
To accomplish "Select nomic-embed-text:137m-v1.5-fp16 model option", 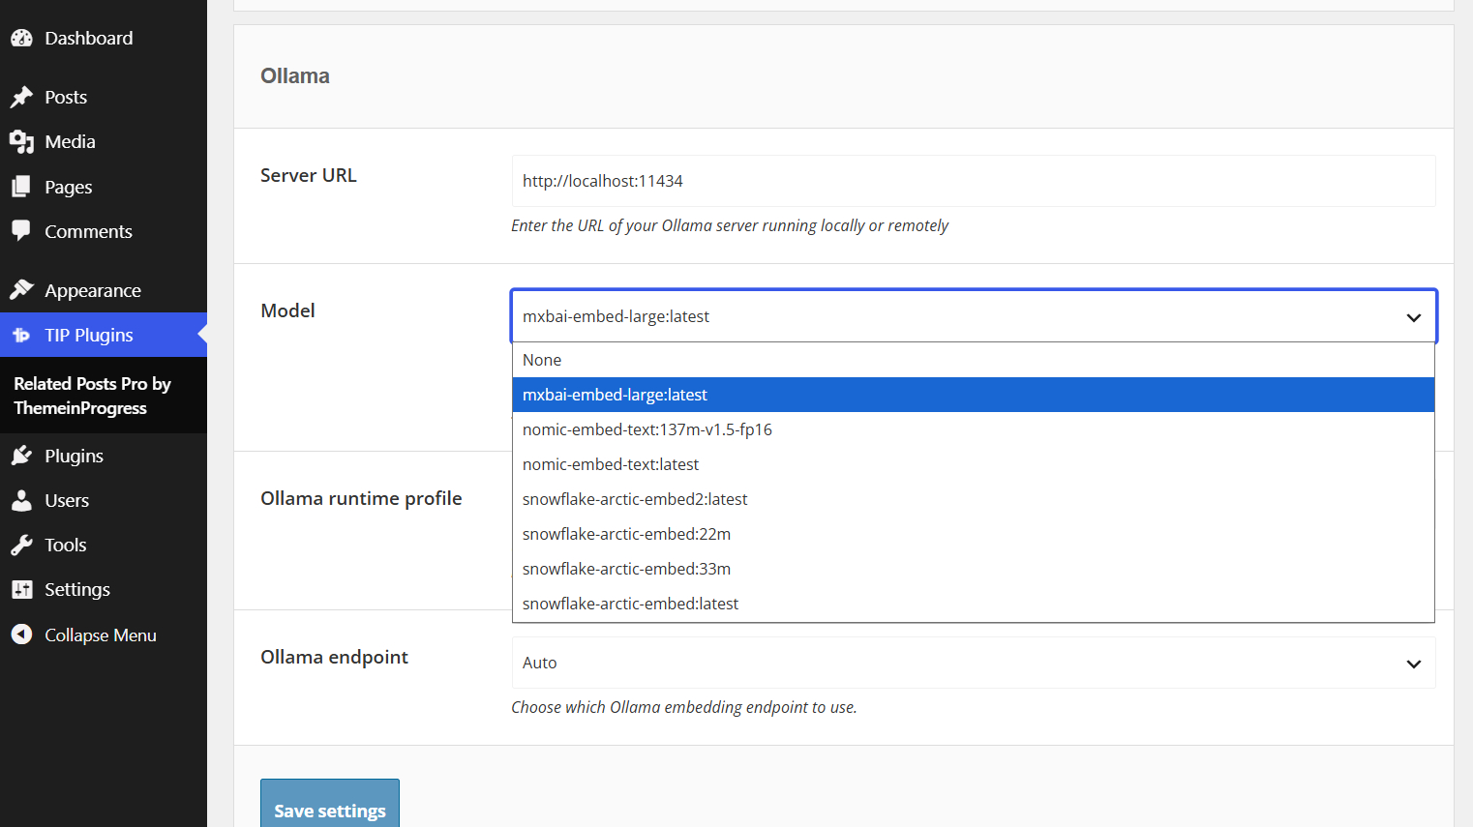I will click(x=974, y=429).
